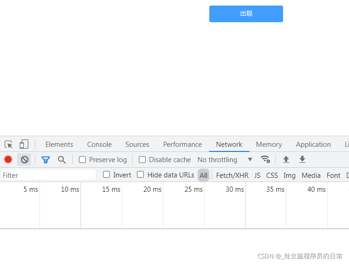The height and width of the screenshot is (264, 349).
Task: Filter requests by CSS type
Action: [272, 176]
